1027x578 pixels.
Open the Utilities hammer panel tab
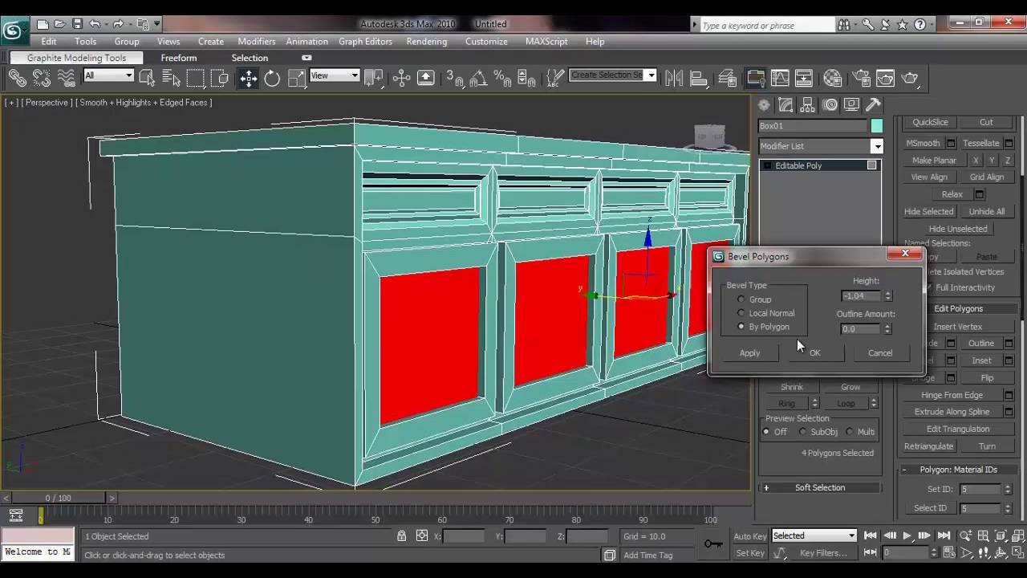click(874, 105)
